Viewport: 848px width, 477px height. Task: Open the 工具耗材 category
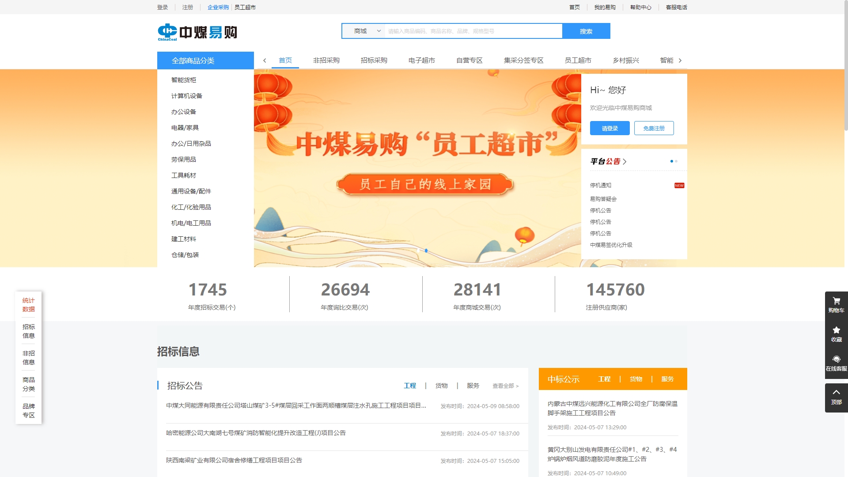tap(184, 175)
